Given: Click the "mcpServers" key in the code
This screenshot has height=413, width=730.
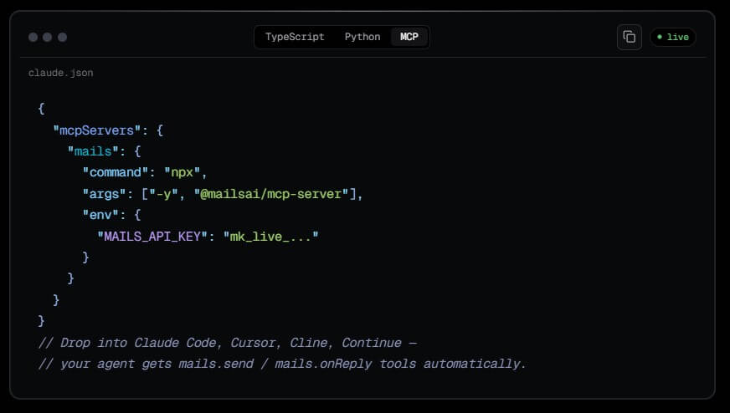Looking at the screenshot, I should [97, 130].
